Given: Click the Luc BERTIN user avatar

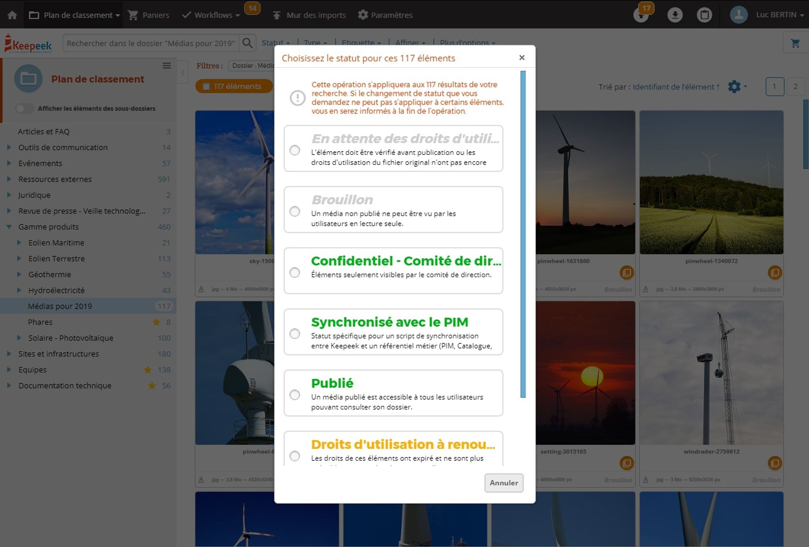Looking at the screenshot, I should (739, 15).
